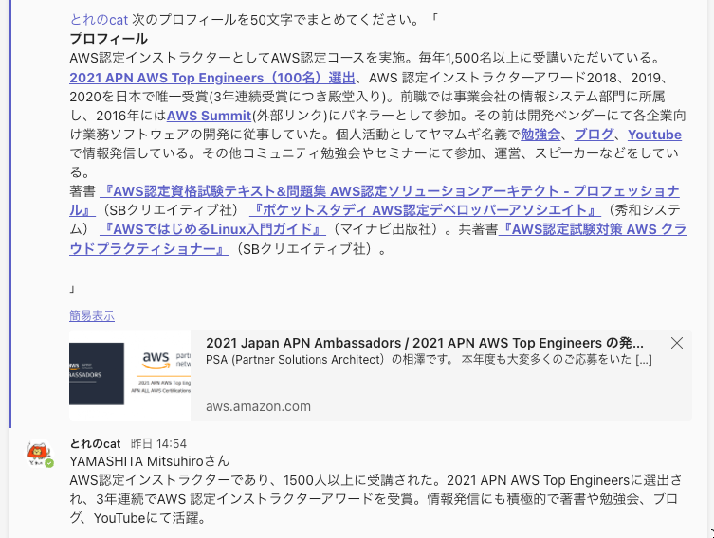Open the 勉強会 link

click(540, 134)
